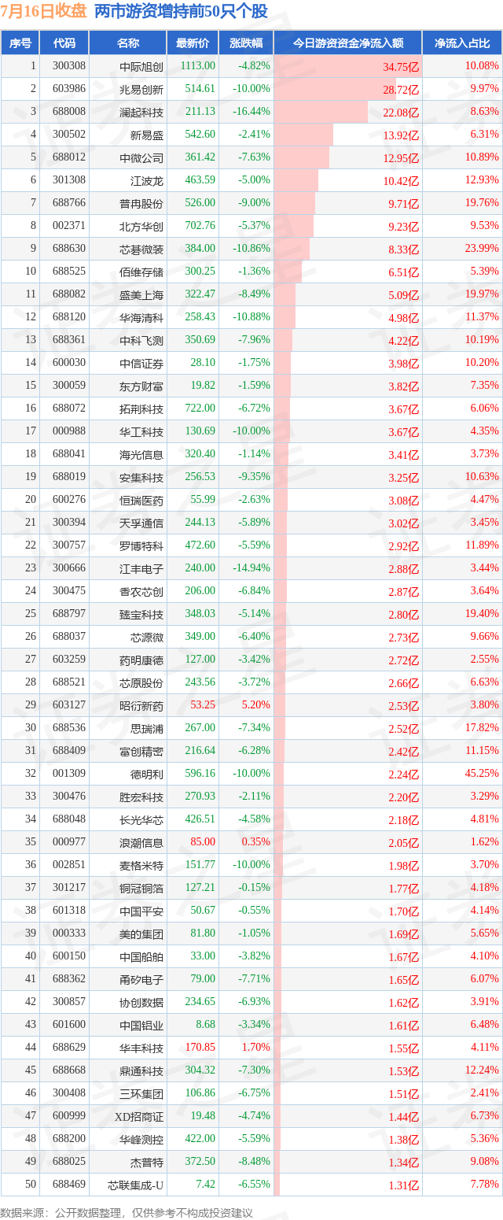Select the 芯联集成-U stock name

pyautogui.click(x=135, y=1185)
